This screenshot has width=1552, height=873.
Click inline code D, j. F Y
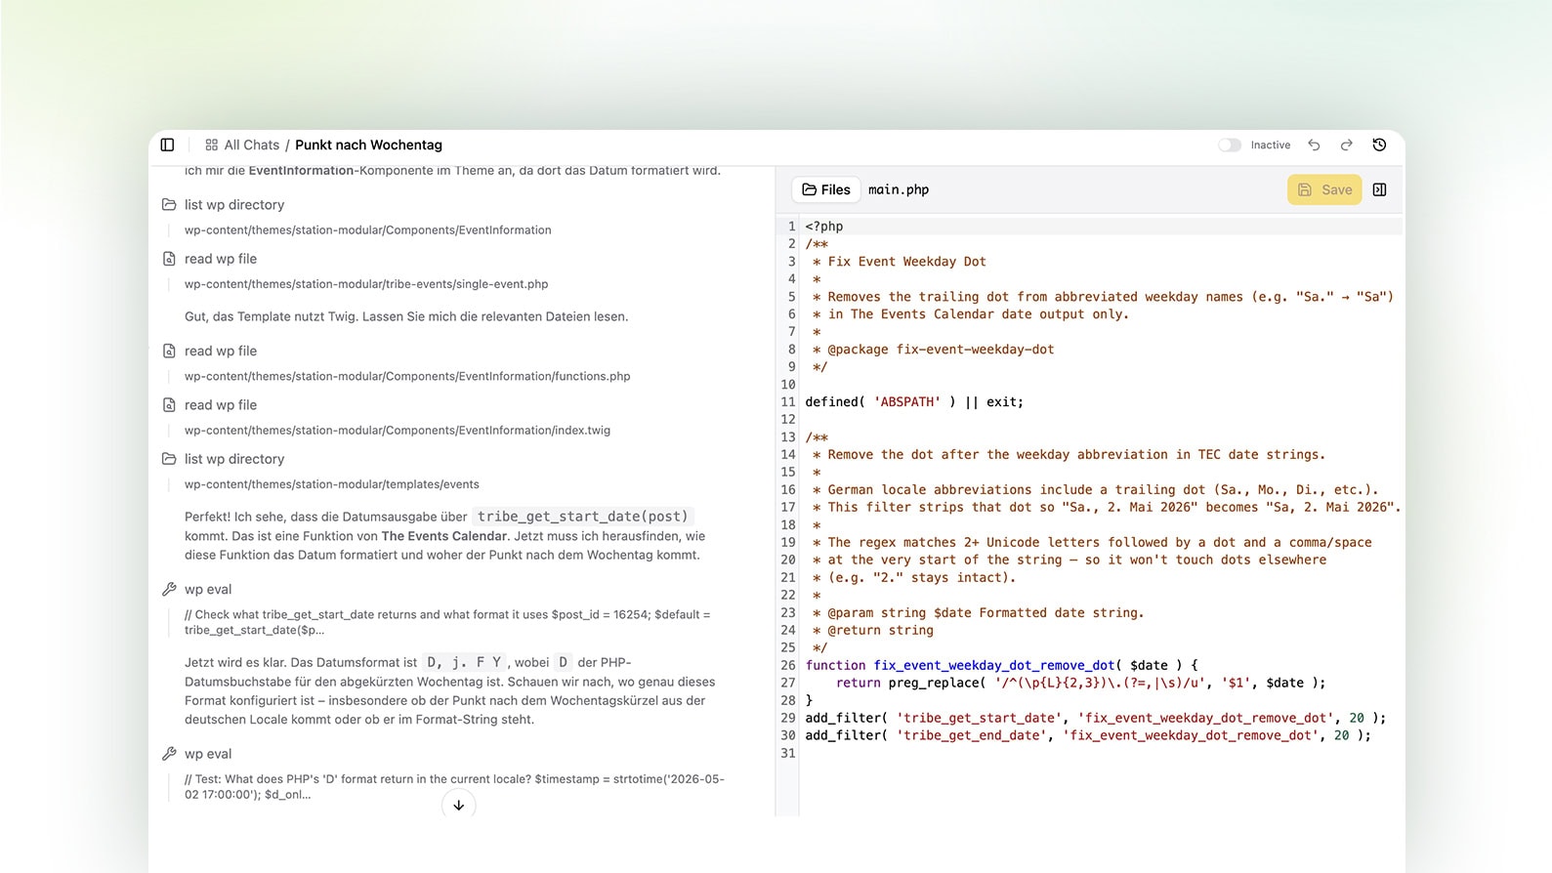[464, 662]
